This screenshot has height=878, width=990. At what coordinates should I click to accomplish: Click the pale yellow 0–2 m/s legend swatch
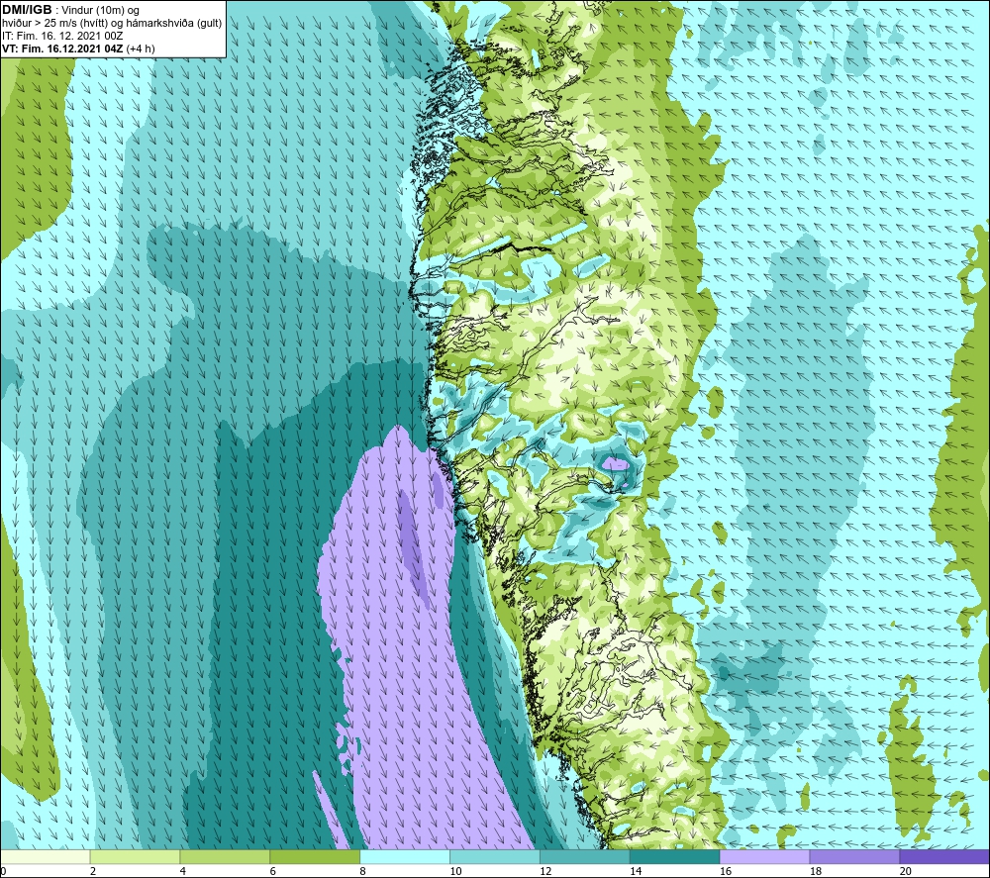pyautogui.click(x=45, y=856)
